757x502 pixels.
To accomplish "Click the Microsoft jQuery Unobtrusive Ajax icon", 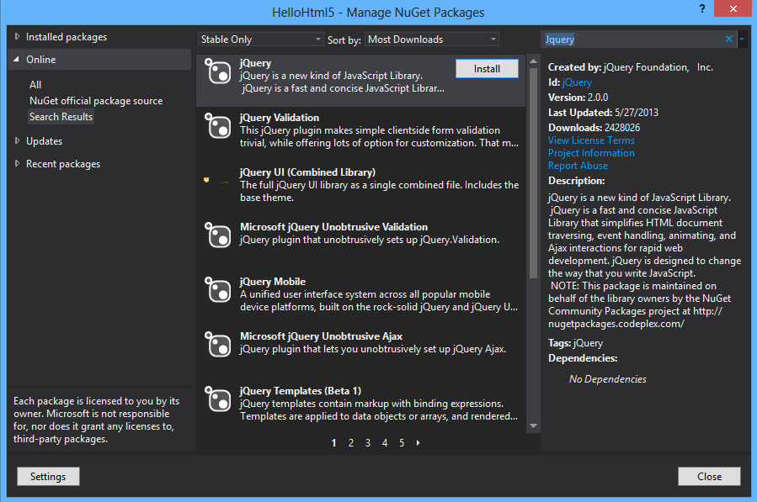I will coord(218,345).
